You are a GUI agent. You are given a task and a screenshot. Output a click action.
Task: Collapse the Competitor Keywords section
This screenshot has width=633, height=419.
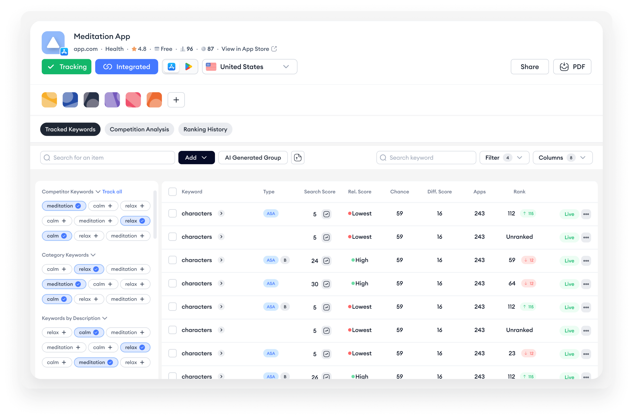pos(98,192)
